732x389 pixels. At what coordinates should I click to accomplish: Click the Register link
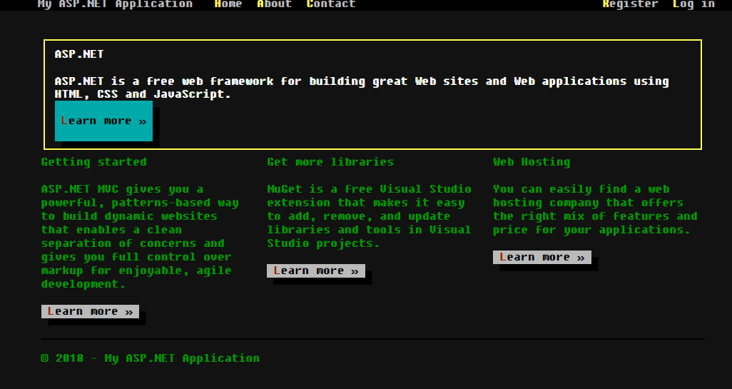coord(630,4)
